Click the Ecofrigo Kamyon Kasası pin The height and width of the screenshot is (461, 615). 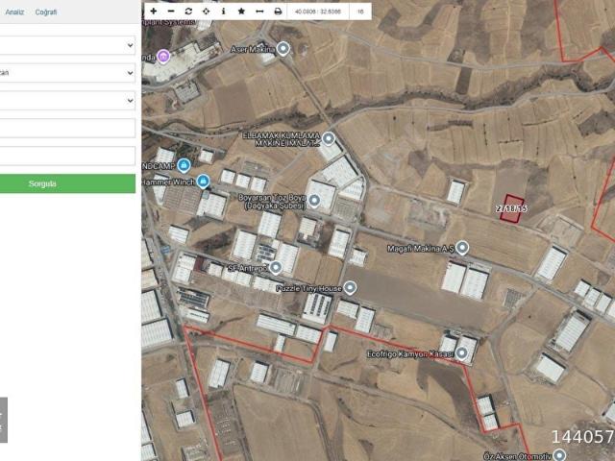[461, 353]
